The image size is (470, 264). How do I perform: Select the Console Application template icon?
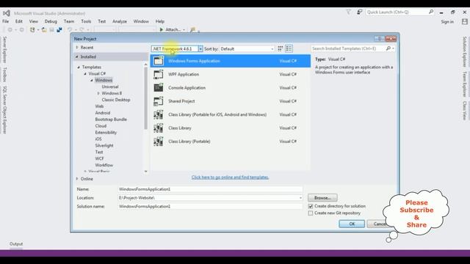[159, 88]
